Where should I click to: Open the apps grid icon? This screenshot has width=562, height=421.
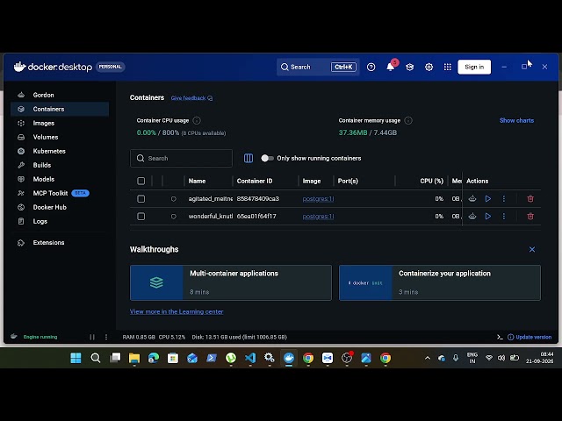click(447, 67)
